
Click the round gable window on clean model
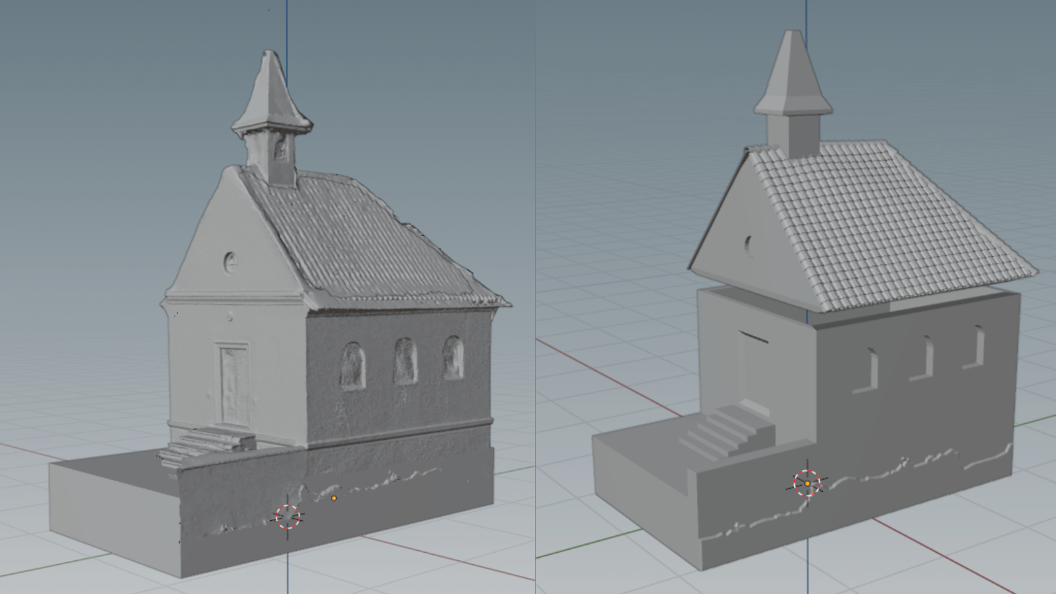click(x=750, y=246)
